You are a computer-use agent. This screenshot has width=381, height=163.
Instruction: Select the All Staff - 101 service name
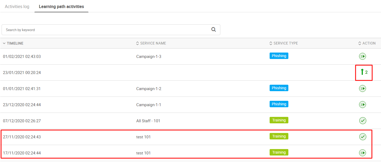[148, 121]
